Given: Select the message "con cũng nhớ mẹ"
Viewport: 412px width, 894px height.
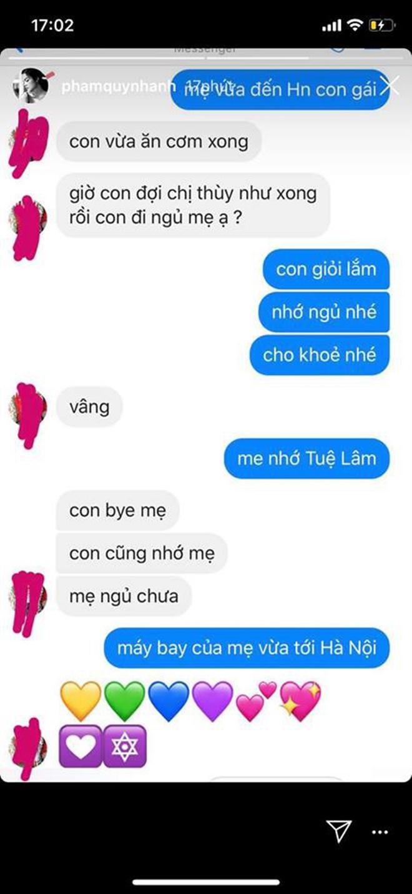Looking at the screenshot, I should click(x=141, y=554).
